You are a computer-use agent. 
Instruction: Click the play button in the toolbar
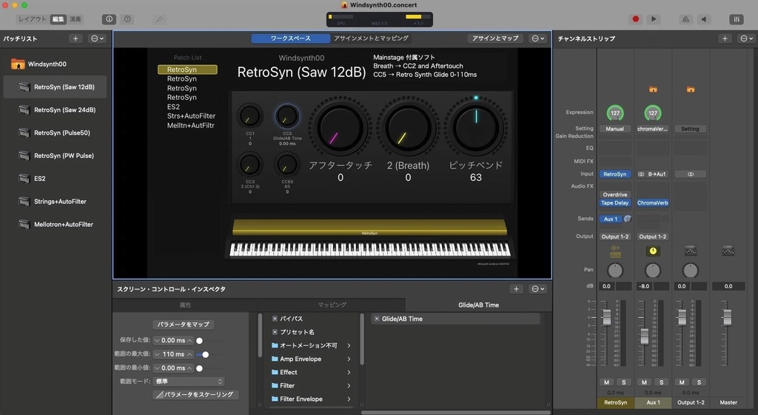coord(654,19)
